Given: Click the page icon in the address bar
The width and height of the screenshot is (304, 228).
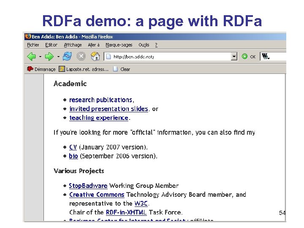Looking at the screenshot, I should [109, 57].
